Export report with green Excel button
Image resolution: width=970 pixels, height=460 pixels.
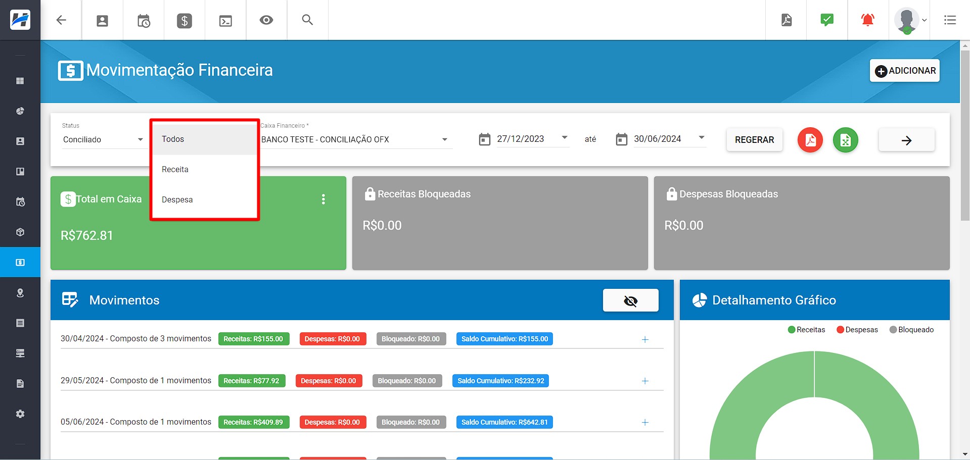pos(846,140)
